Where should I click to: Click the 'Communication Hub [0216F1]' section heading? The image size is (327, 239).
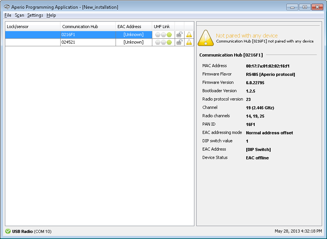[x=231, y=55]
